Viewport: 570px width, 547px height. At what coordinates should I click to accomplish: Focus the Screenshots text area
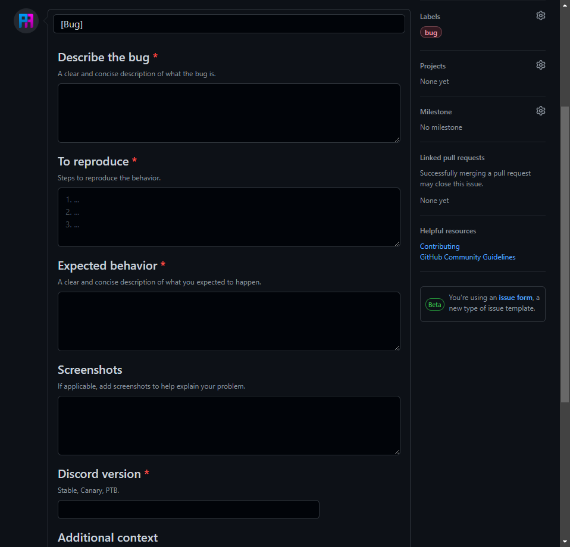coord(229,426)
